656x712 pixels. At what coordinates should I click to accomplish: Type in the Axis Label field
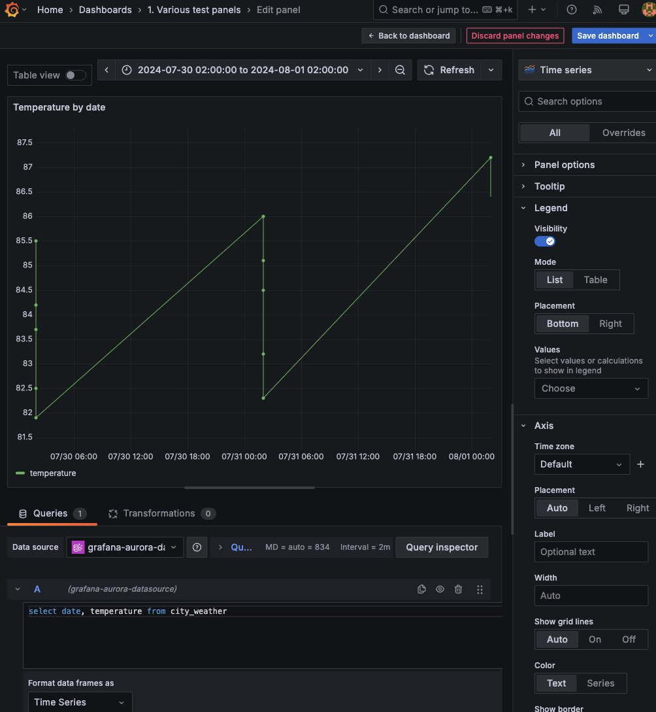coord(591,552)
